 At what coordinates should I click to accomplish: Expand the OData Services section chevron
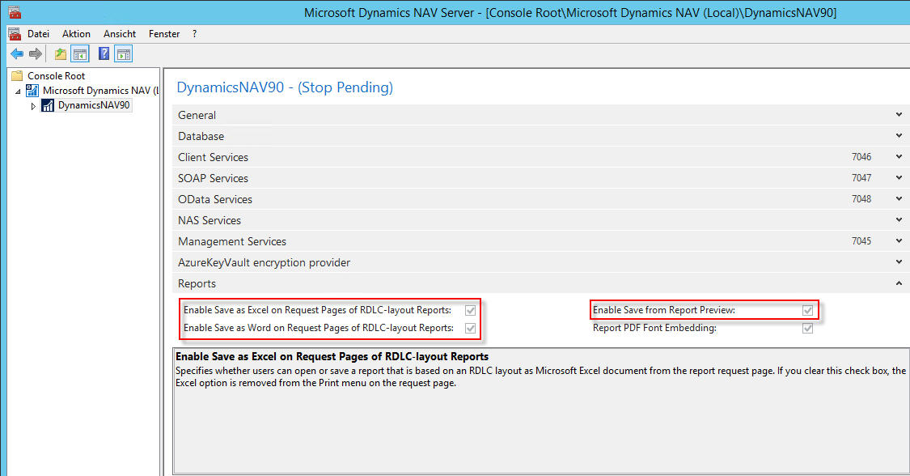click(899, 198)
